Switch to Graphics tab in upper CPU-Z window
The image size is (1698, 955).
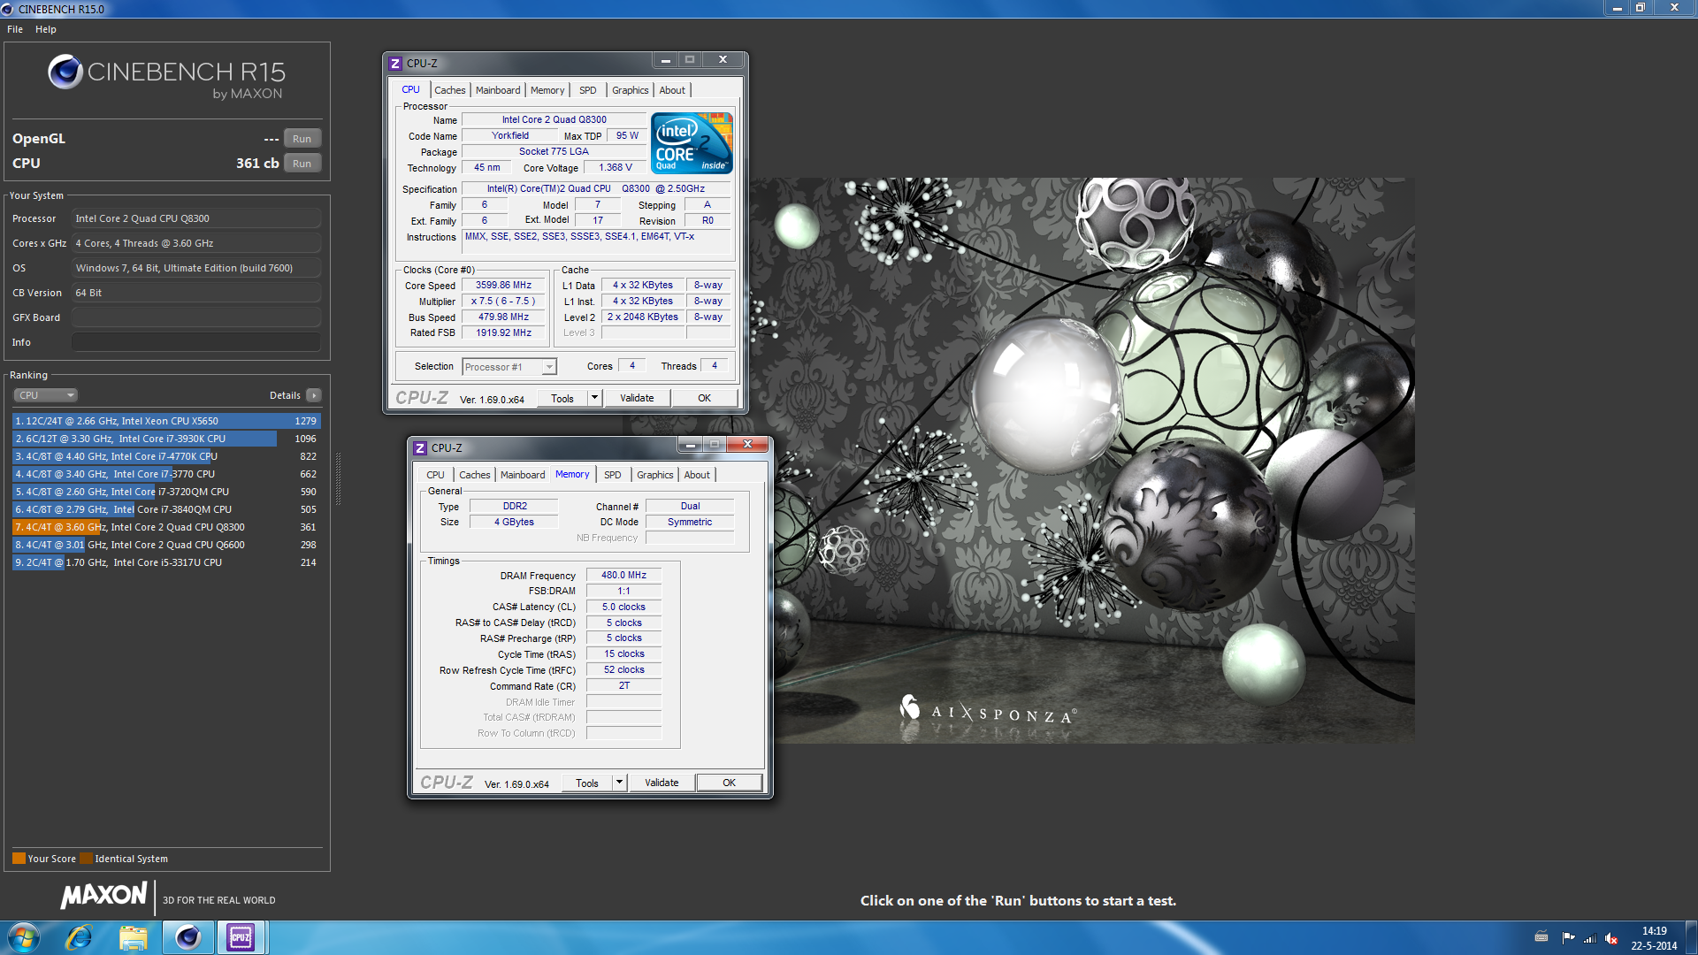point(630,90)
